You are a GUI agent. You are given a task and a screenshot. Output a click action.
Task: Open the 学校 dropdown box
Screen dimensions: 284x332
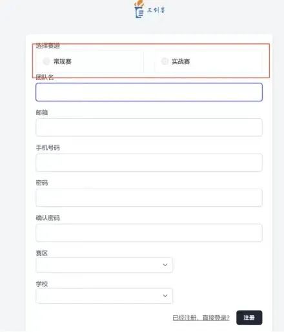coord(104,296)
